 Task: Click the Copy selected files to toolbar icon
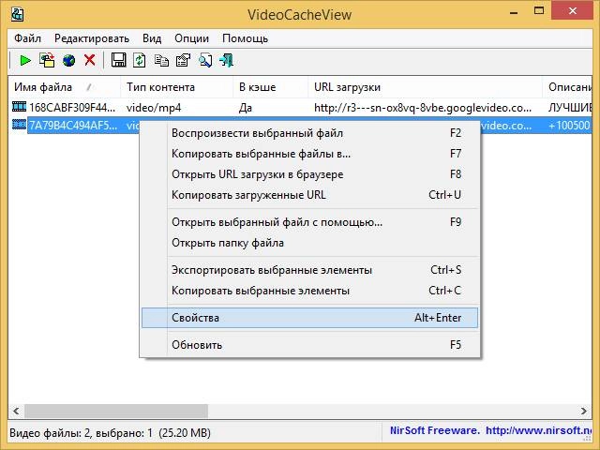point(47,60)
